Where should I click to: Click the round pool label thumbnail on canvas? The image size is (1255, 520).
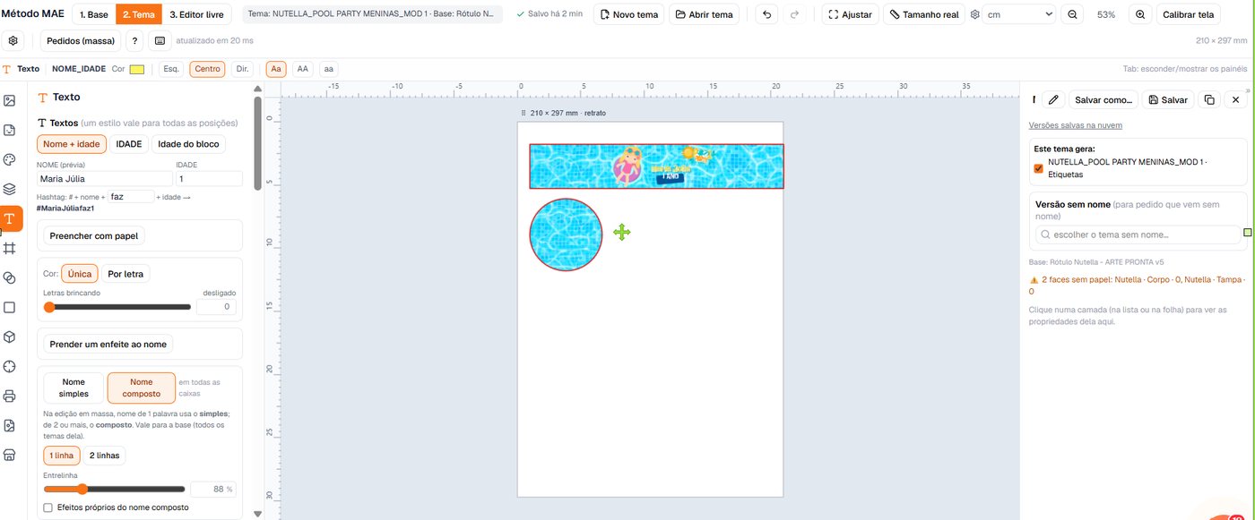pyautogui.click(x=566, y=234)
